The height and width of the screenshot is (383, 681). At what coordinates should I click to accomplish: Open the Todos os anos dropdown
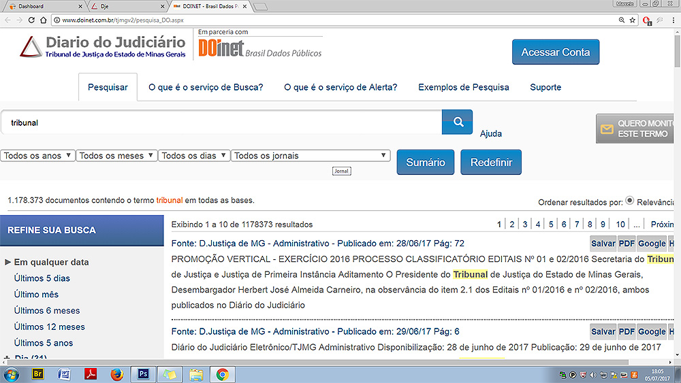click(37, 155)
